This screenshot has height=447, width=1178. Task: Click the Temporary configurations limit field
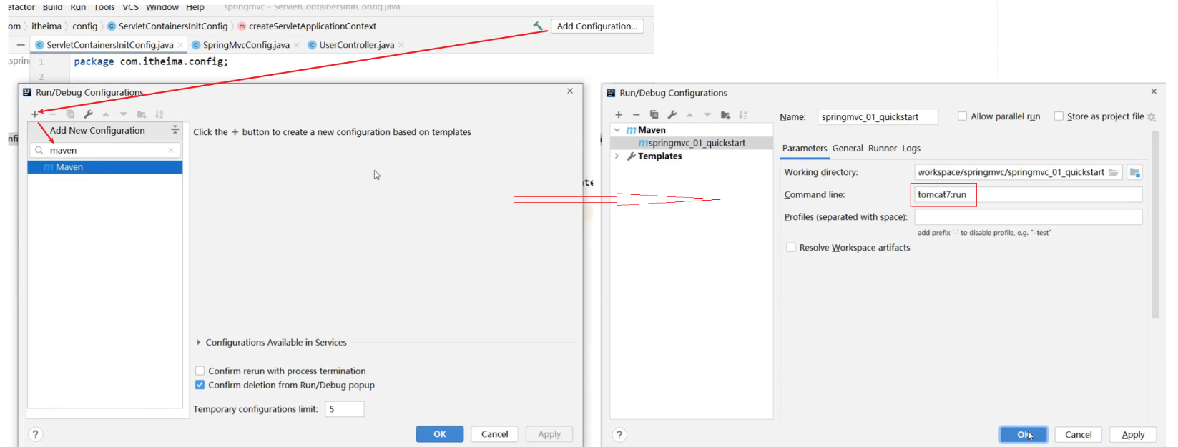coord(345,409)
